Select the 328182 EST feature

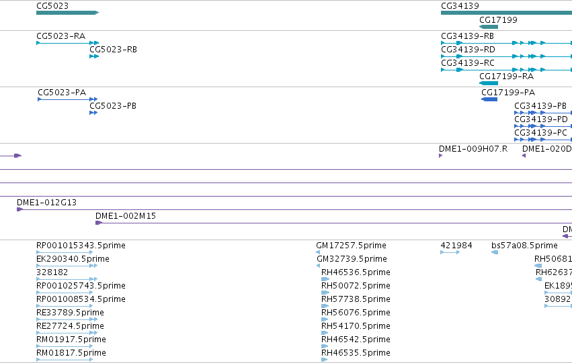coord(67,279)
